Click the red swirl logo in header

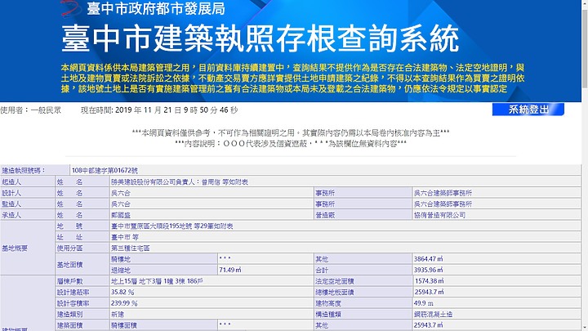[x=71, y=8]
